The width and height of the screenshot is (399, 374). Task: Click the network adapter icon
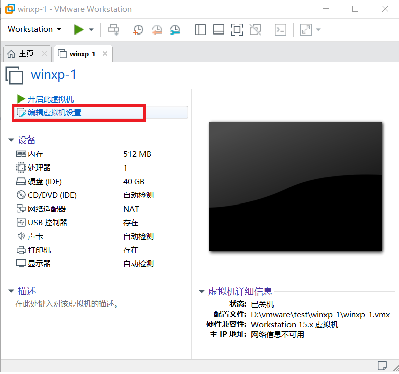pos(21,209)
